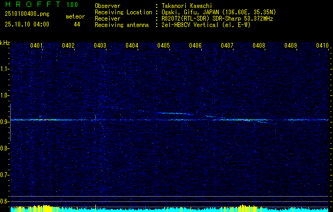Click the HROFFT title text
Image resolution: width=333 pixels, height=212 pixels.
click(x=33, y=4)
